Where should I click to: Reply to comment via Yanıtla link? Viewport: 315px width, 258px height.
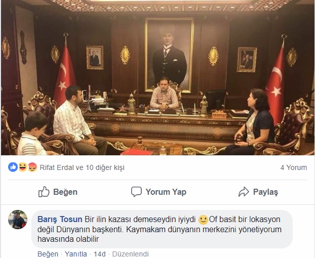76,254
